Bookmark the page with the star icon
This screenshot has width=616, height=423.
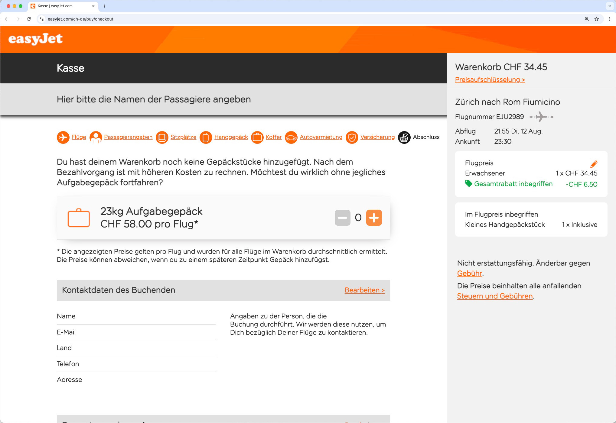pyautogui.click(x=597, y=19)
